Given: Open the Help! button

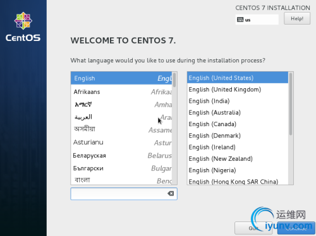Looking at the screenshot, I should [297, 18].
